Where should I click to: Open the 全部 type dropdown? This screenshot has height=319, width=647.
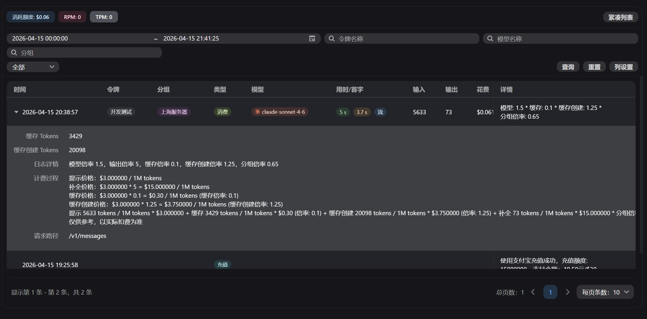[33, 67]
